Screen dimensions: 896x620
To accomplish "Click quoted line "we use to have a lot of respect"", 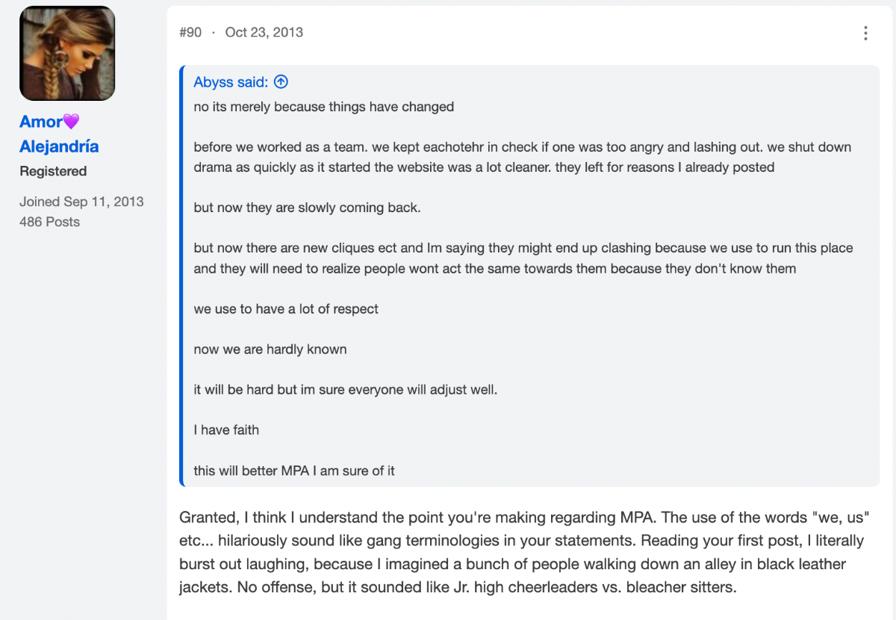I will 286,309.
